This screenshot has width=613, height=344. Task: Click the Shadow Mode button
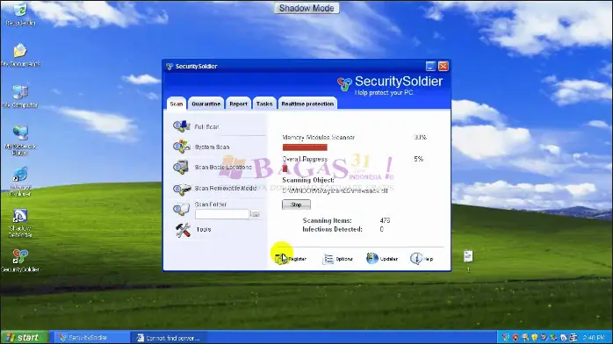(306, 8)
